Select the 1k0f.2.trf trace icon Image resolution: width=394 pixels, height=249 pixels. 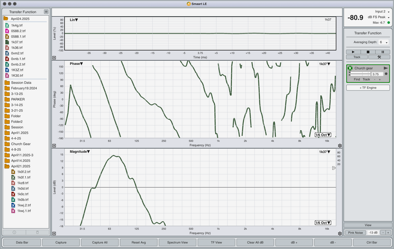(x=13, y=172)
